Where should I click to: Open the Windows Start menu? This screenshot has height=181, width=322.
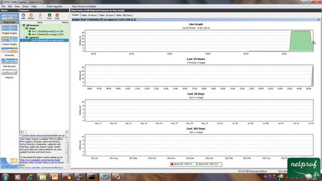pyautogui.click(x=6, y=177)
